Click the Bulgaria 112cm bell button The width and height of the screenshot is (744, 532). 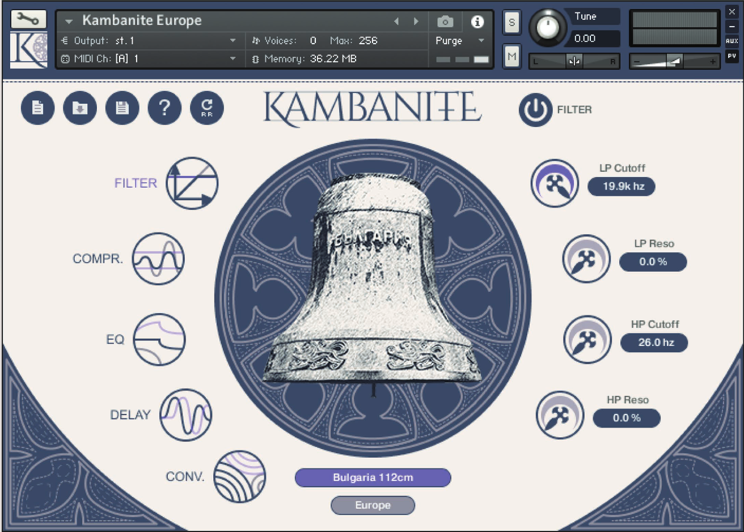(373, 478)
